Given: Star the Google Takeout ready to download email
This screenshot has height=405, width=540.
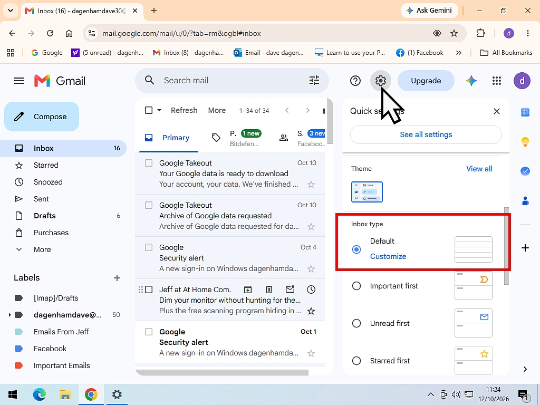Looking at the screenshot, I should pos(311,185).
